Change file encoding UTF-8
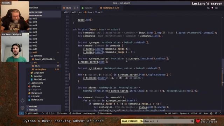224x126 pixels. click(194, 113)
